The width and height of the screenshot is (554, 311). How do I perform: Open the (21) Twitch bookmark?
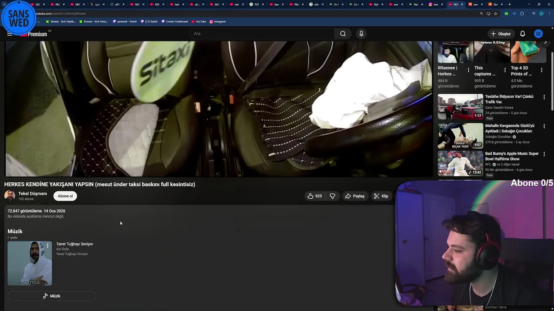pos(150,21)
